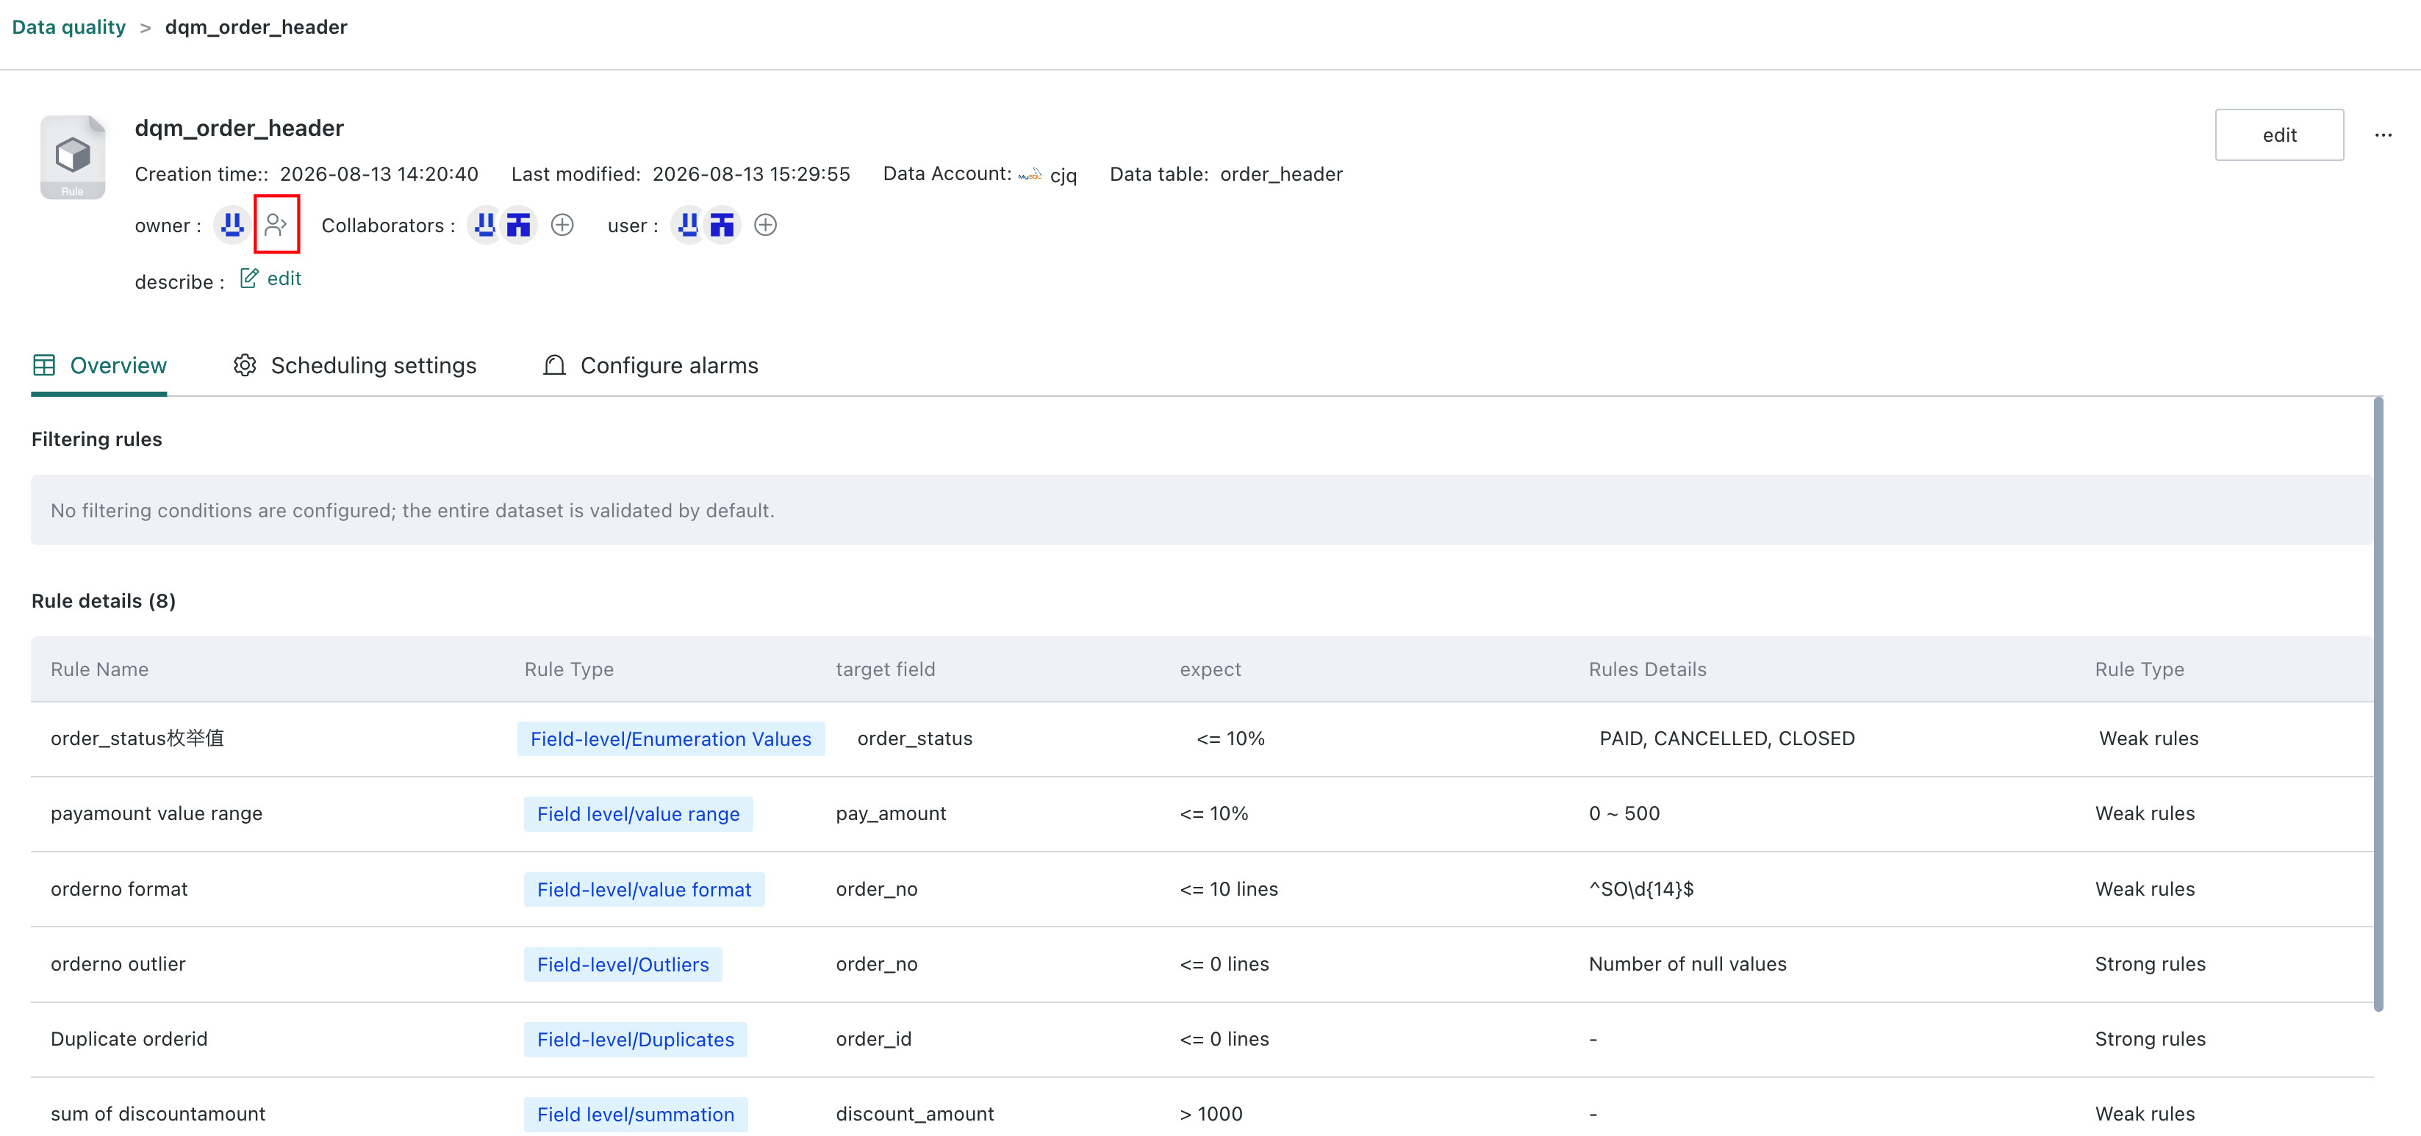Click the pay_amount target field cell
The width and height of the screenshot is (2421, 1136).
pyautogui.click(x=891, y=813)
